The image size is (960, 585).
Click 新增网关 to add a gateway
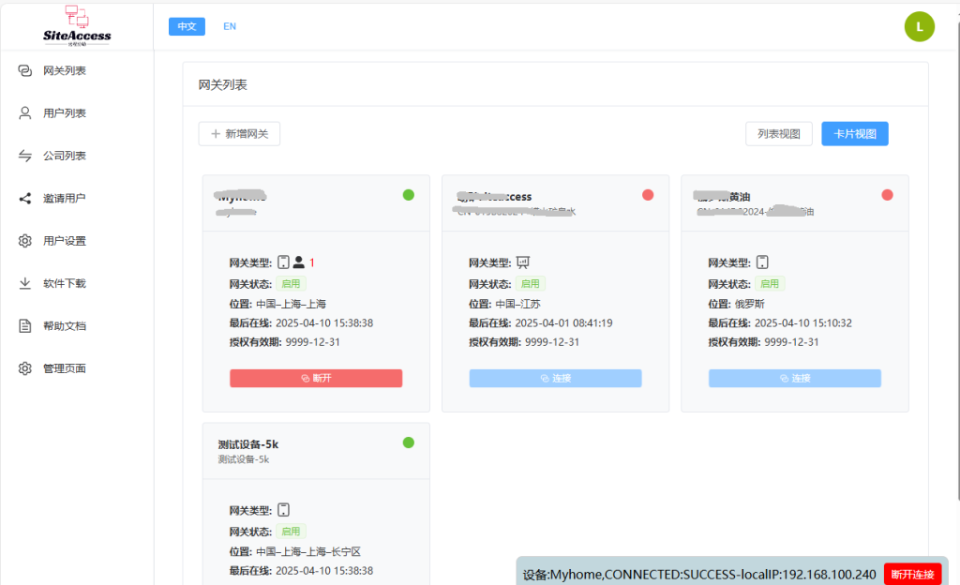[x=239, y=134]
